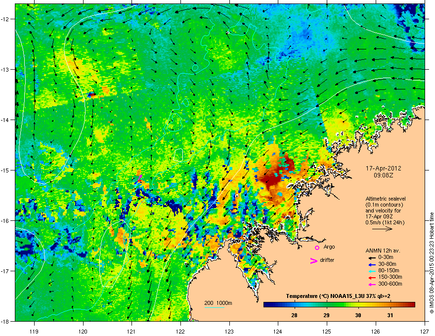Click longitude label 122 on bottom axis
Viewport: 435px width, 336px height.
[x=180, y=332]
